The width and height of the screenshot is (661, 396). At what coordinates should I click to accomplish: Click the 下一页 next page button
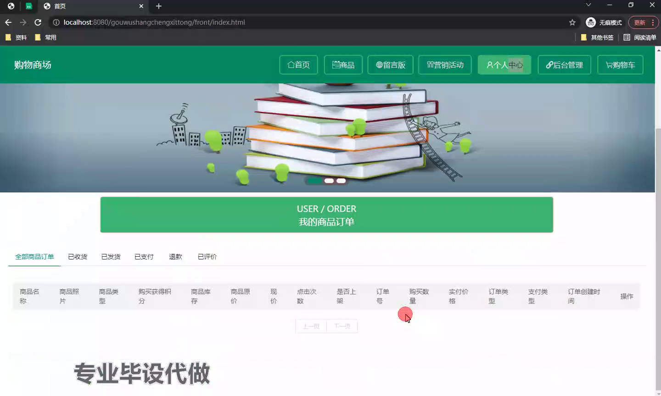tap(342, 326)
